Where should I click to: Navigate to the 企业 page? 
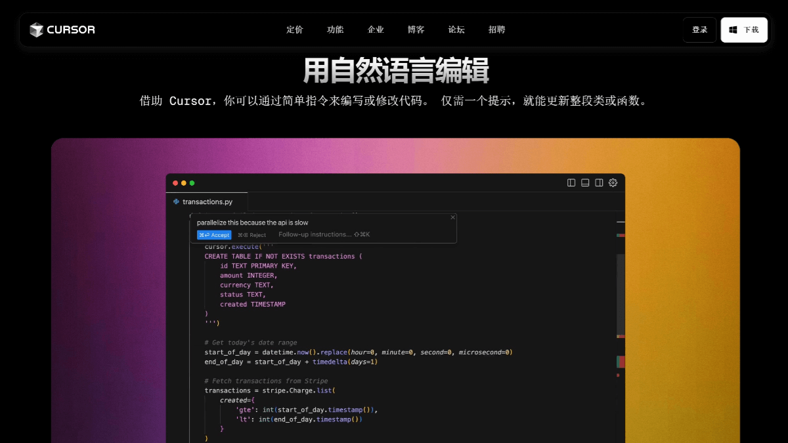click(x=375, y=30)
